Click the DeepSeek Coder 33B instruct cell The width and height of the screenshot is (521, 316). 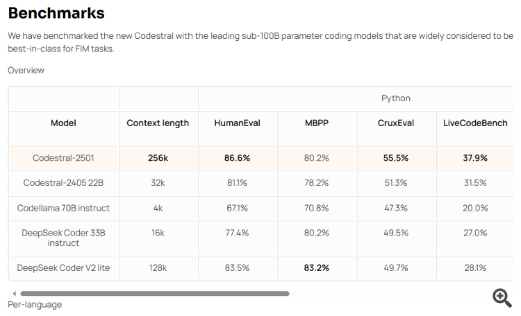[x=64, y=238]
